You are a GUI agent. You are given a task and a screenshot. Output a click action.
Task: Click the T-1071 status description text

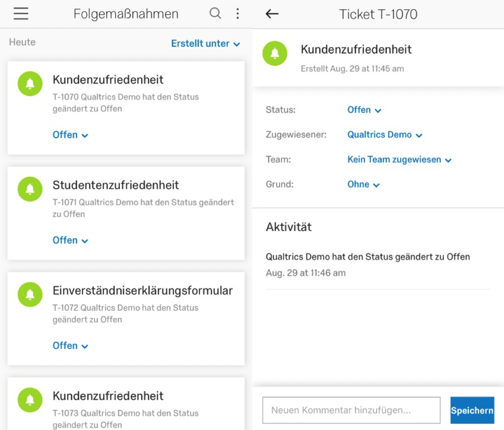pos(143,208)
